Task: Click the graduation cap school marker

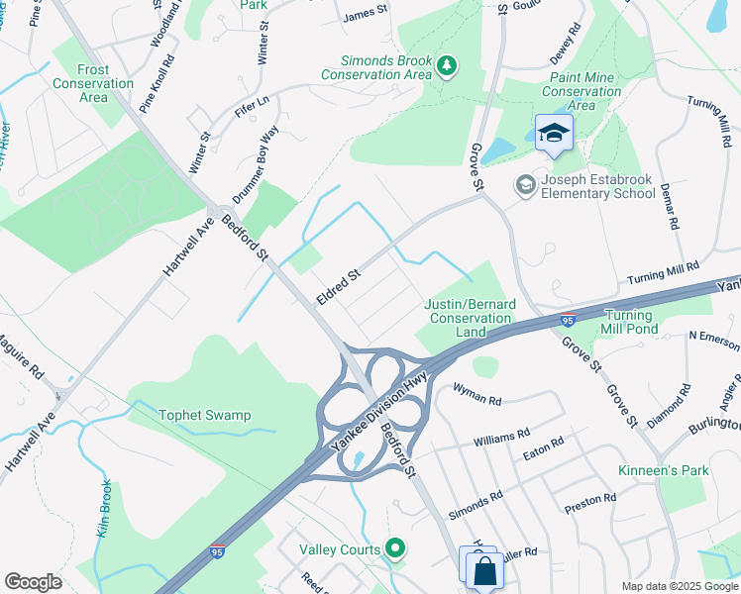Action: tap(555, 134)
